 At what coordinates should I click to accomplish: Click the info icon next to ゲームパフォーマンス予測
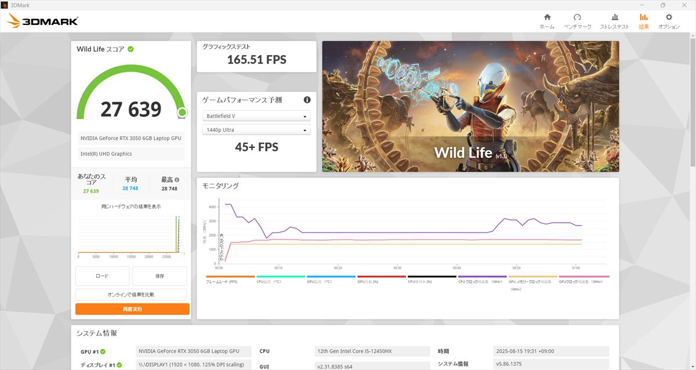pos(307,100)
